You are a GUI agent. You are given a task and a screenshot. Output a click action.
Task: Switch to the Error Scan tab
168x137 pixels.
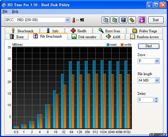click(110, 31)
